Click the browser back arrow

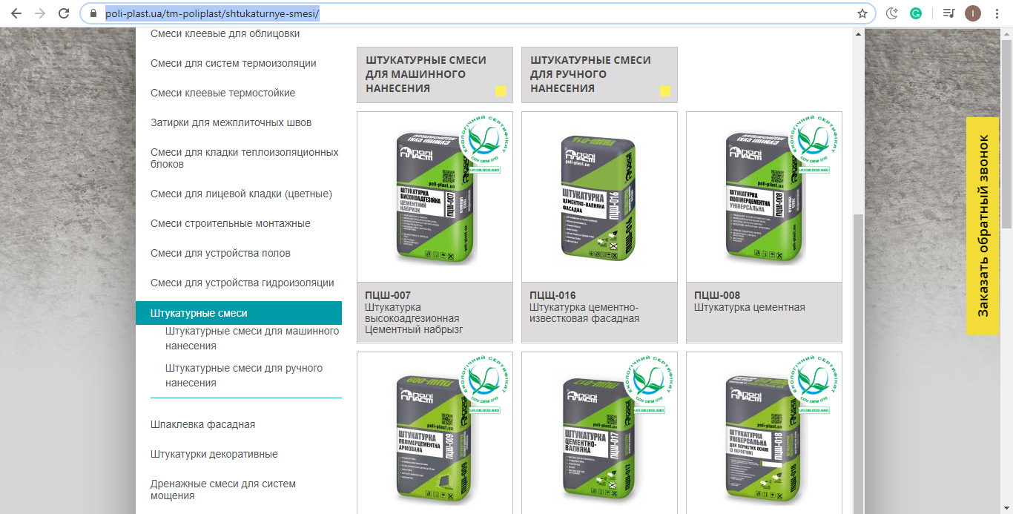coord(16,13)
